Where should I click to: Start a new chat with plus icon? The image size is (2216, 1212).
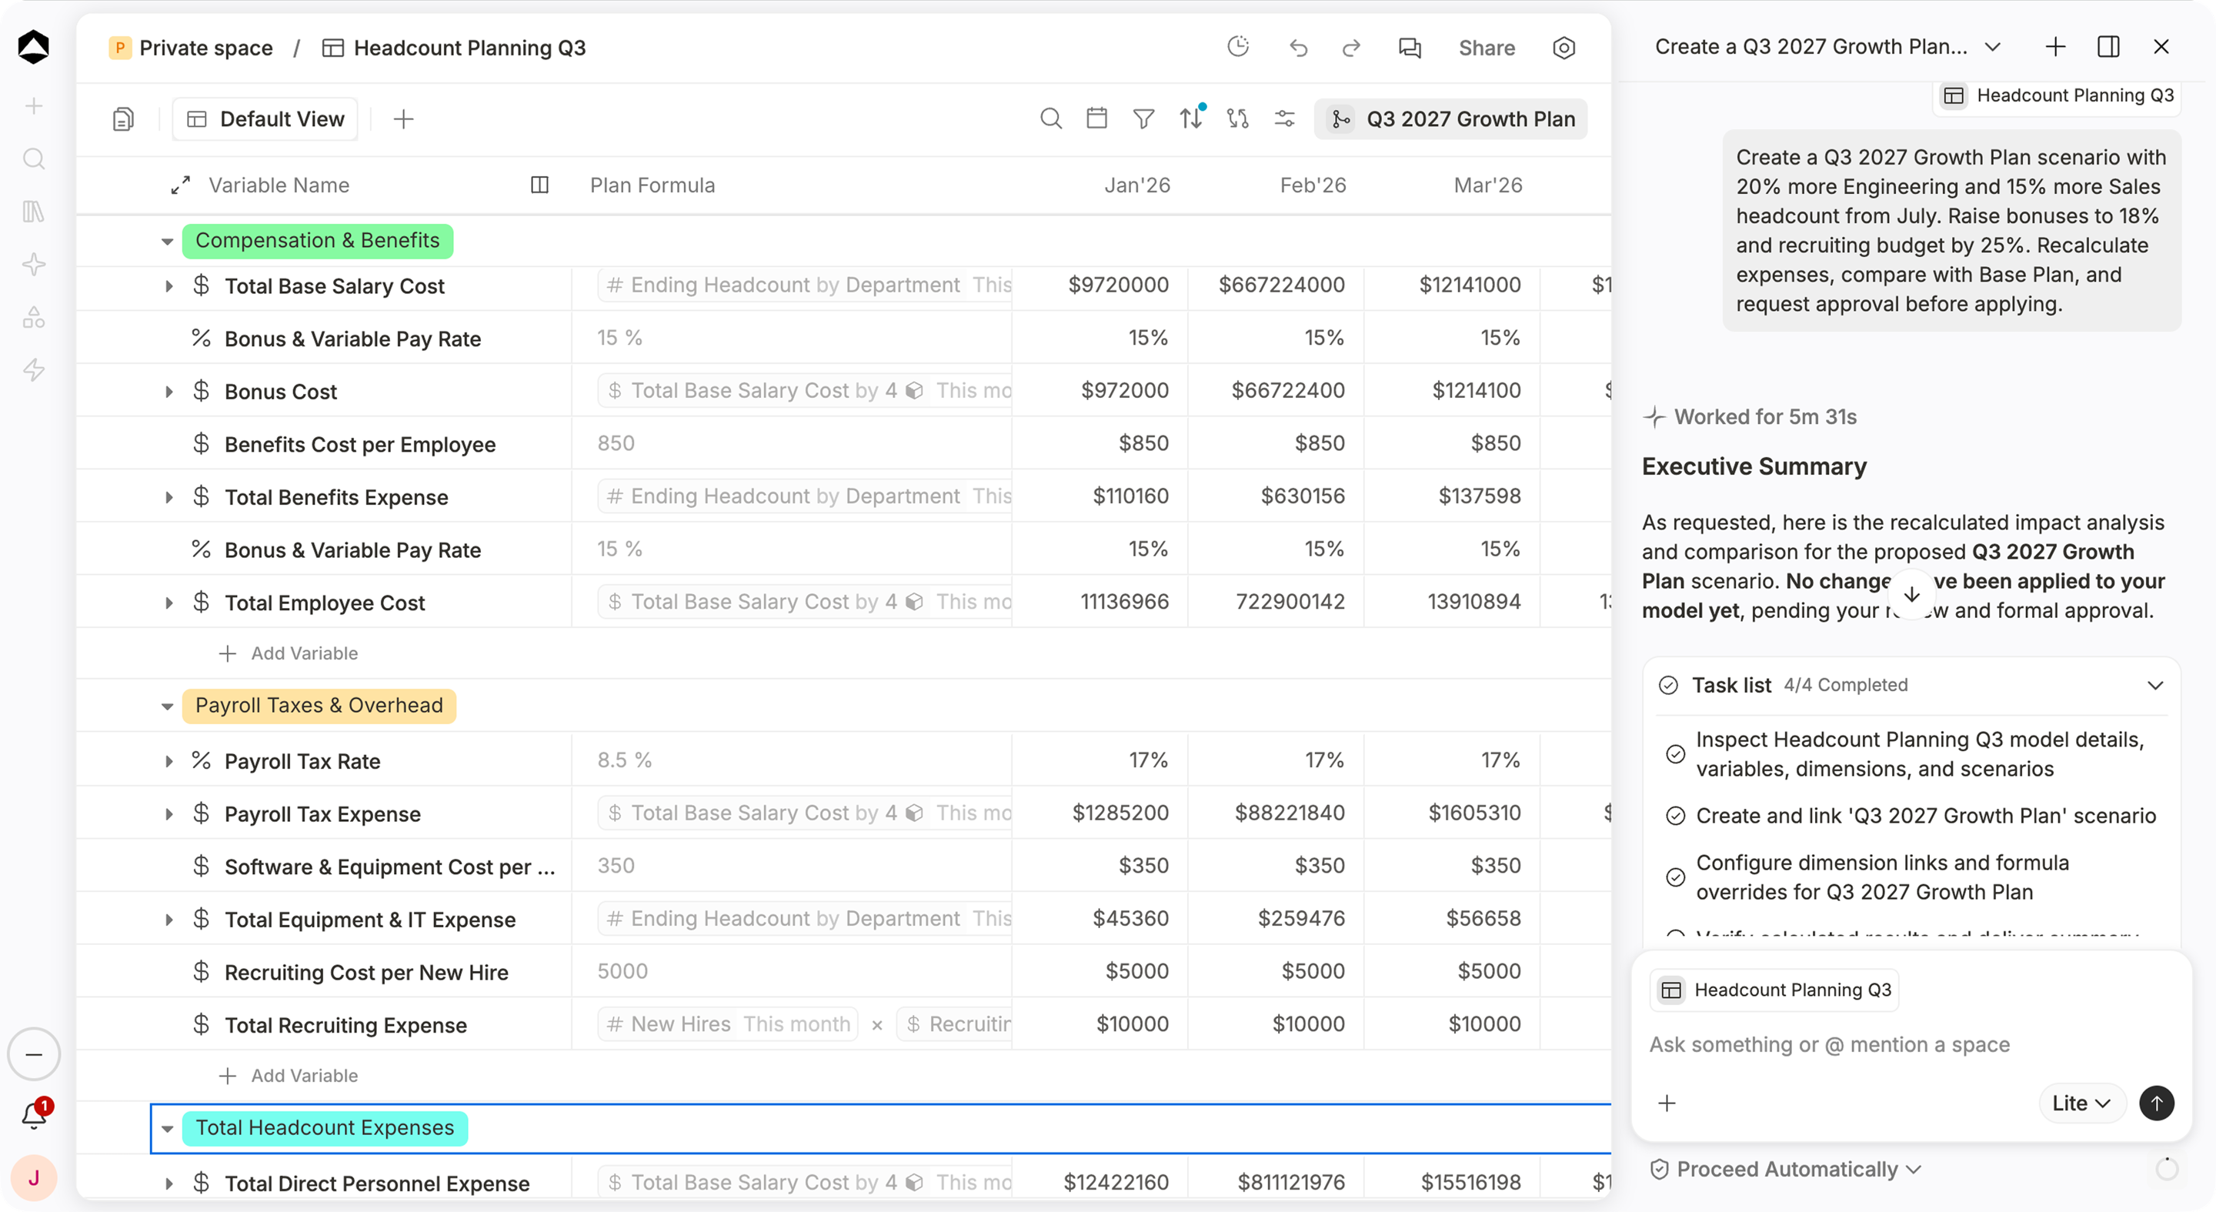2055,46
